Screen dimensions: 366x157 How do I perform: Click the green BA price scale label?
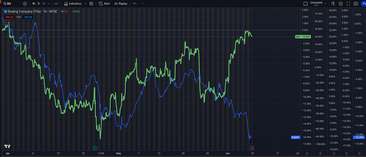[298, 37]
